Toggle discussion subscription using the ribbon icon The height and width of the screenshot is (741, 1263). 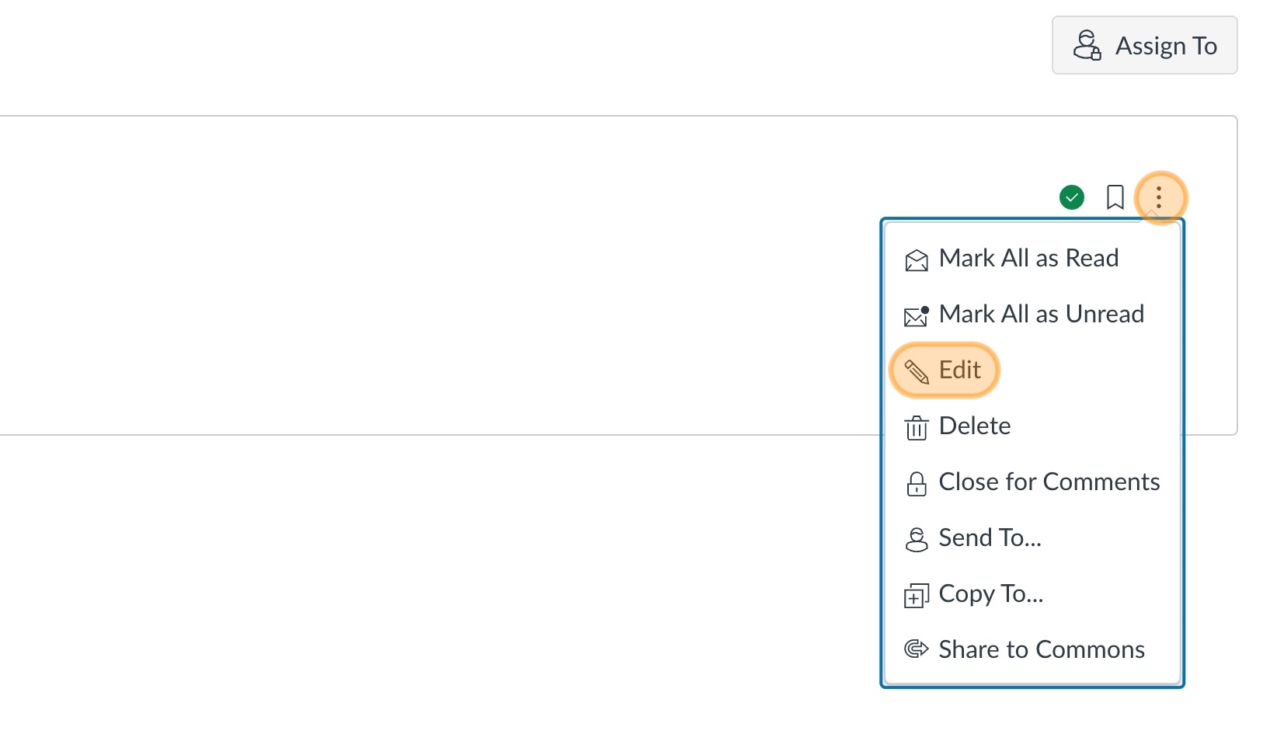(1116, 197)
